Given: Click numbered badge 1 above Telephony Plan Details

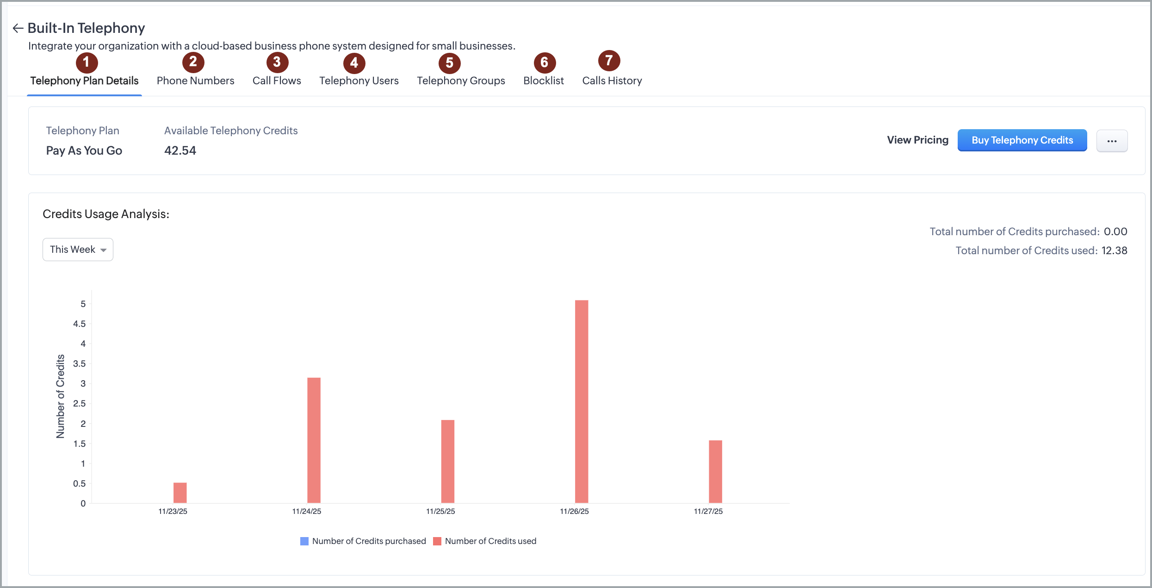Looking at the screenshot, I should point(87,63).
